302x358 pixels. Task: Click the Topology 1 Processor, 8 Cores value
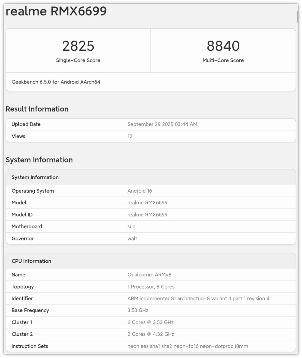tap(151, 287)
